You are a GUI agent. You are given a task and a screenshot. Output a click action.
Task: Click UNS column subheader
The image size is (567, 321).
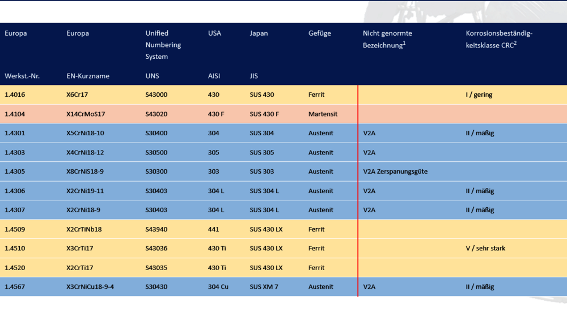[152, 76]
